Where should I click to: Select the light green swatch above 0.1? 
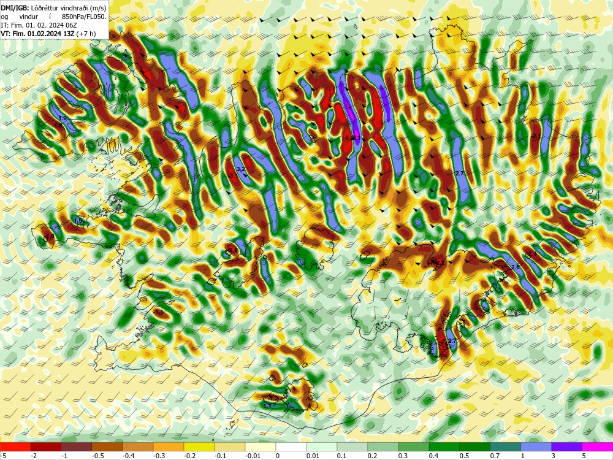pyautogui.click(x=352, y=447)
